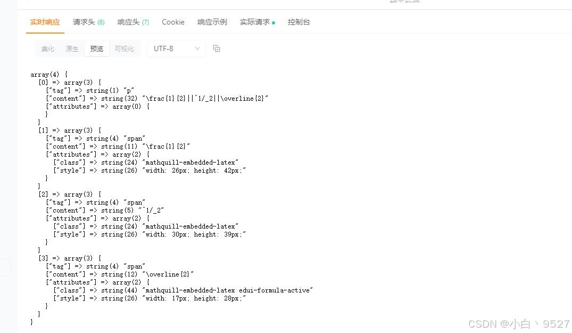Viewport: 572px width, 333px height.
Task: Click the line '[3] => array(3) {'
Action: point(70,258)
